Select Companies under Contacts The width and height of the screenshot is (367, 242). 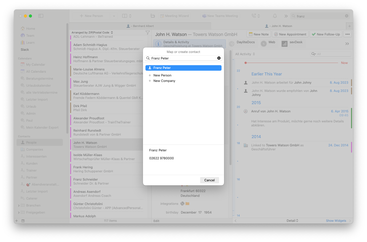coord(32,150)
